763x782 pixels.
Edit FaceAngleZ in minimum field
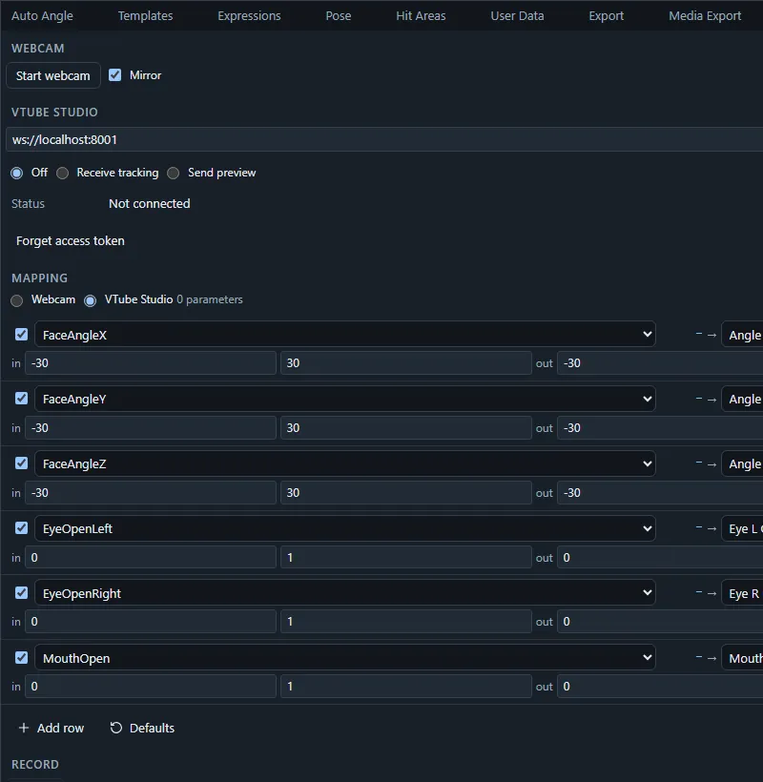click(151, 493)
